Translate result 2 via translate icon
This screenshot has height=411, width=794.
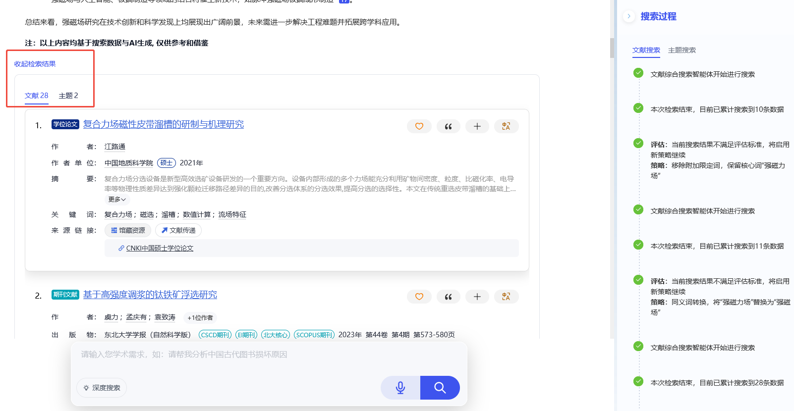pyautogui.click(x=506, y=297)
